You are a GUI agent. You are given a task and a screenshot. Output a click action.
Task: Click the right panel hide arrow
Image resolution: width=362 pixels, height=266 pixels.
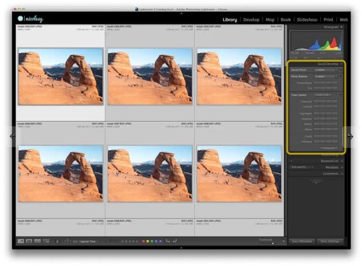(350, 136)
